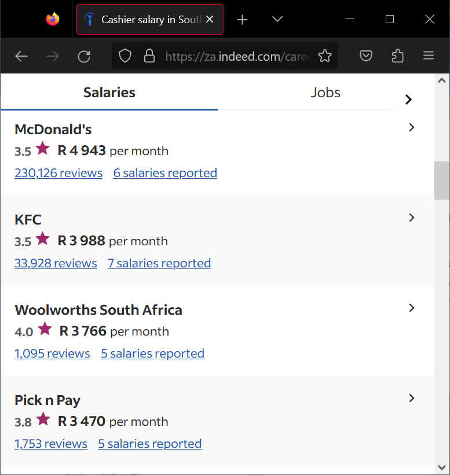Click the scrollbar down arrow

(442, 467)
